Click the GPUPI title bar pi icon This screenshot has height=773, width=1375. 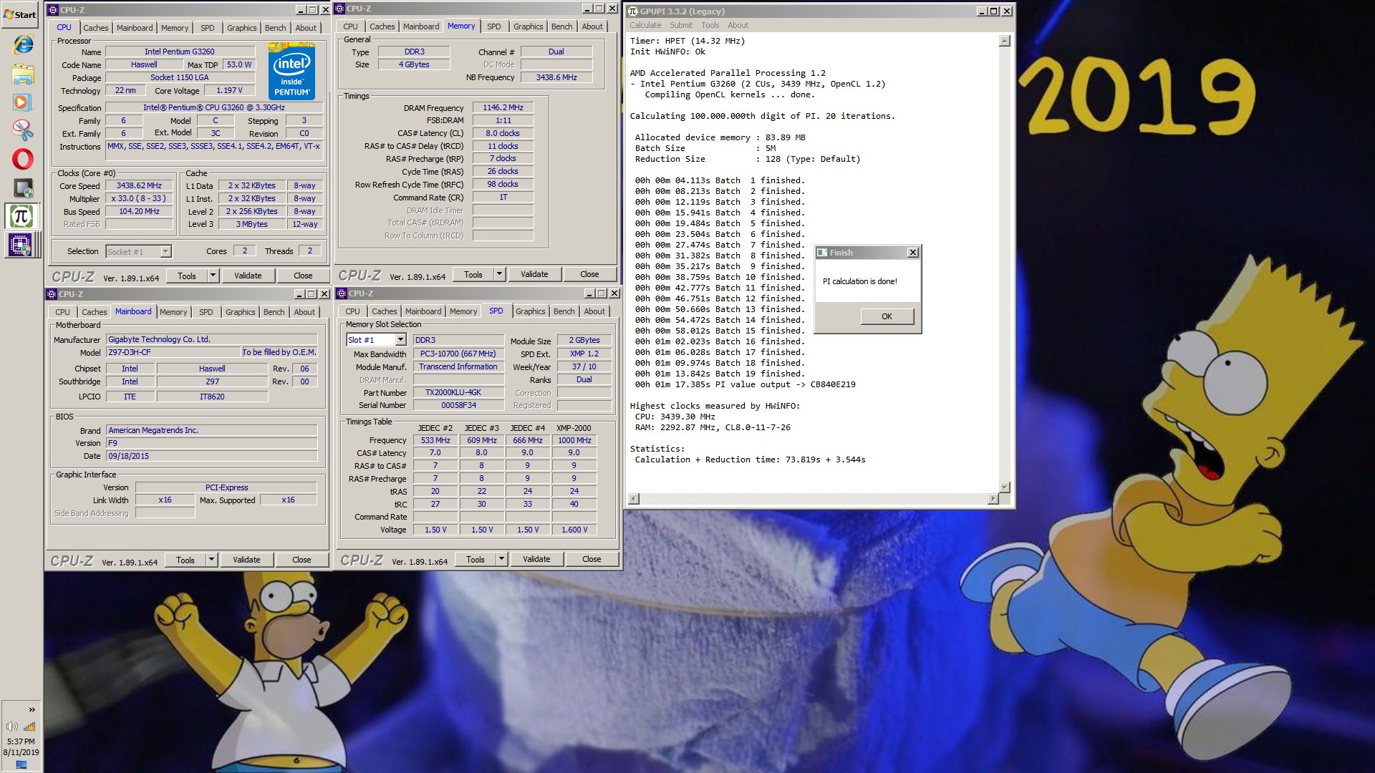632,11
